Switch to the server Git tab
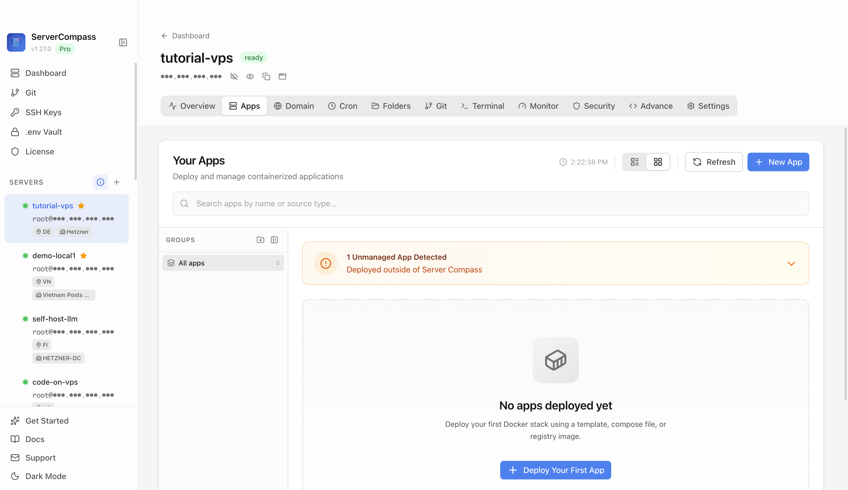Screen dimensions: 848x490 point(436,106)
